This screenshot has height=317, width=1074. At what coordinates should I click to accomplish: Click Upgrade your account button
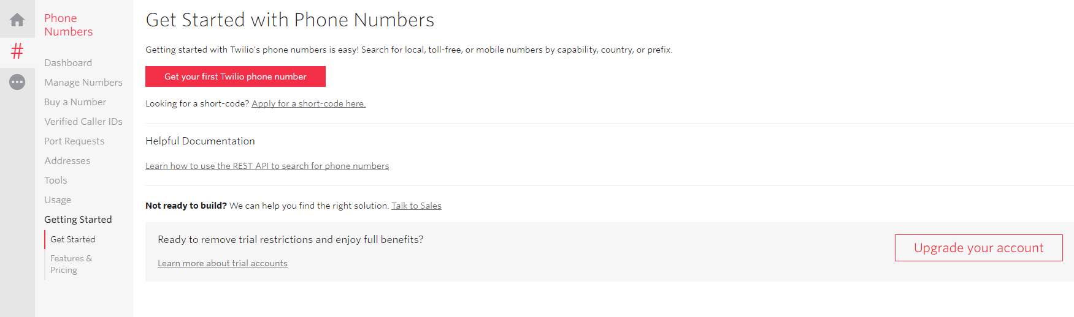(x=978, y=248)
